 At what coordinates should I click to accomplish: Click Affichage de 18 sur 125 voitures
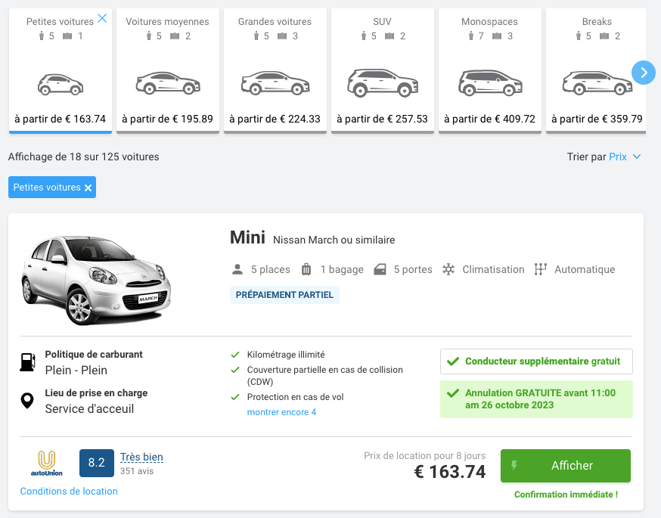[x=83, y=157]
